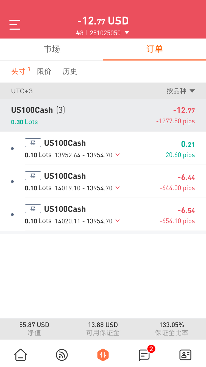Open the hamburger menu icon
Screen dimensions: 206x367
pyautogui.click(x=15, y=25)
